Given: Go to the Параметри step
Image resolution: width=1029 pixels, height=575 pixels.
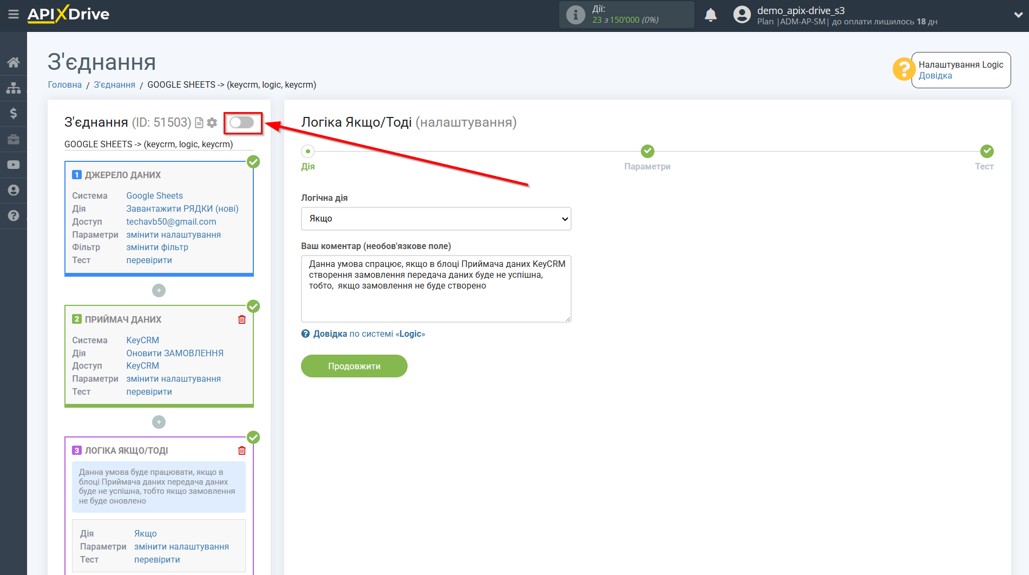Looking at the screenshot, I should tap(647, 152).
